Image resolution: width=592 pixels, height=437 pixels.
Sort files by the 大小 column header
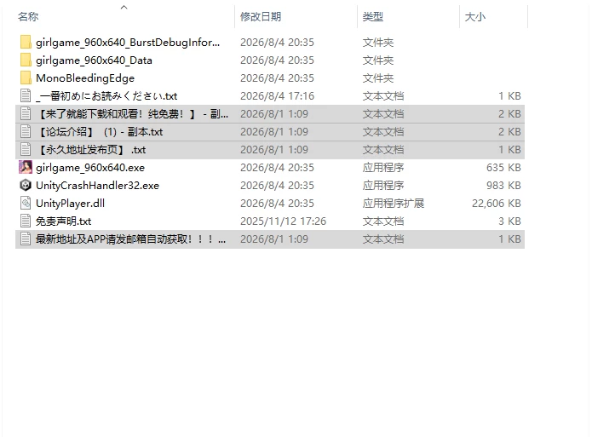click(475, 17)
